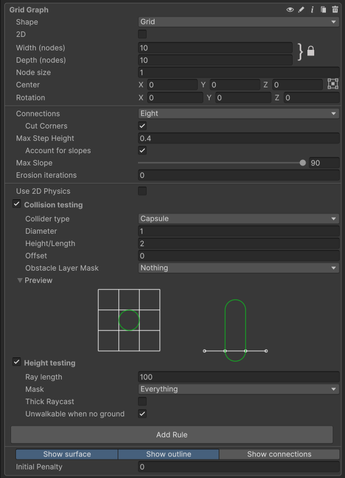Open Obstacle Layer Mask dropdown

click(x=238, y=268)
